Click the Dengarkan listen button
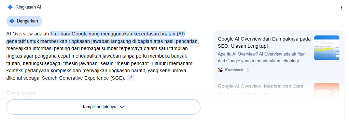This screenshot has width=349, height=125. click(24, 21)
